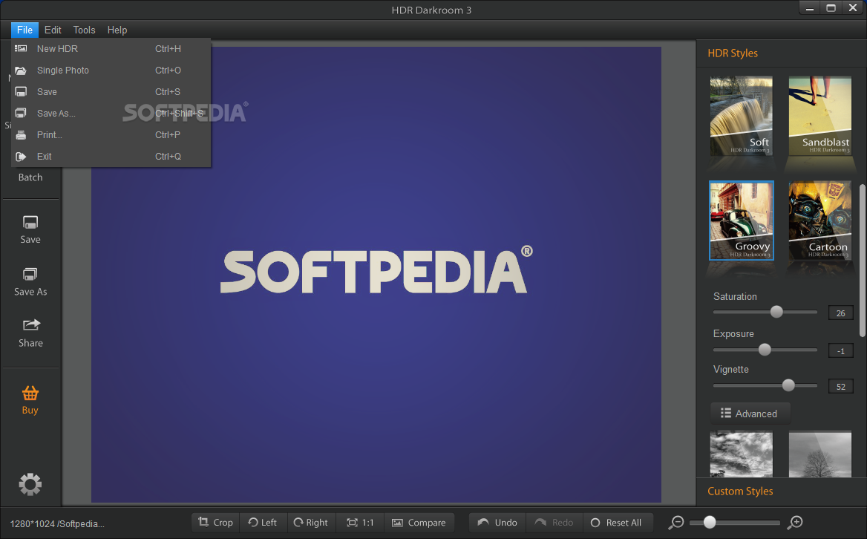The width and height of the screenshot is (867, 539).
Task: Click the HDR Styles panel header
Action: (x=733, y=53)
